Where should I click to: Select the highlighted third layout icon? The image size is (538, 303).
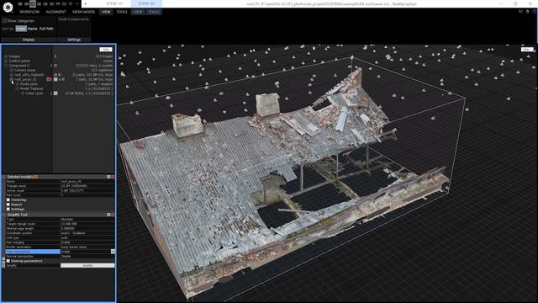point(33,3)
